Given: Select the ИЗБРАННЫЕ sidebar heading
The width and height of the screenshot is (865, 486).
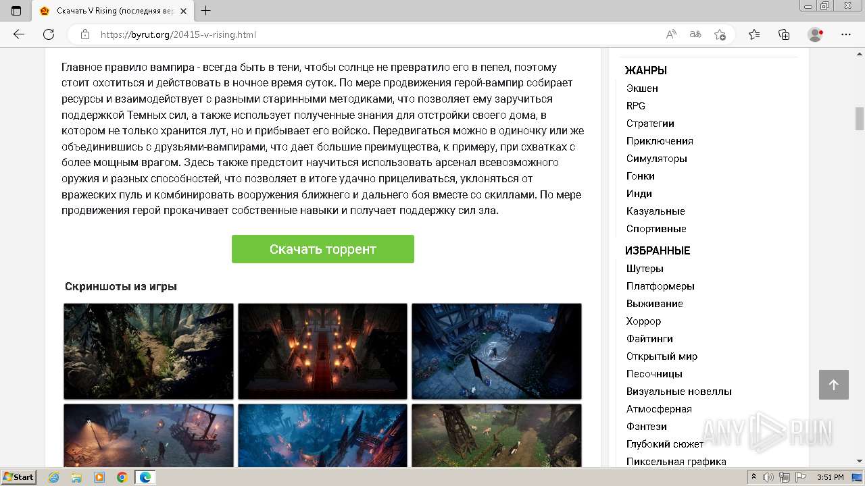Looking at the screenshot, I should click(x=658, y=250).
